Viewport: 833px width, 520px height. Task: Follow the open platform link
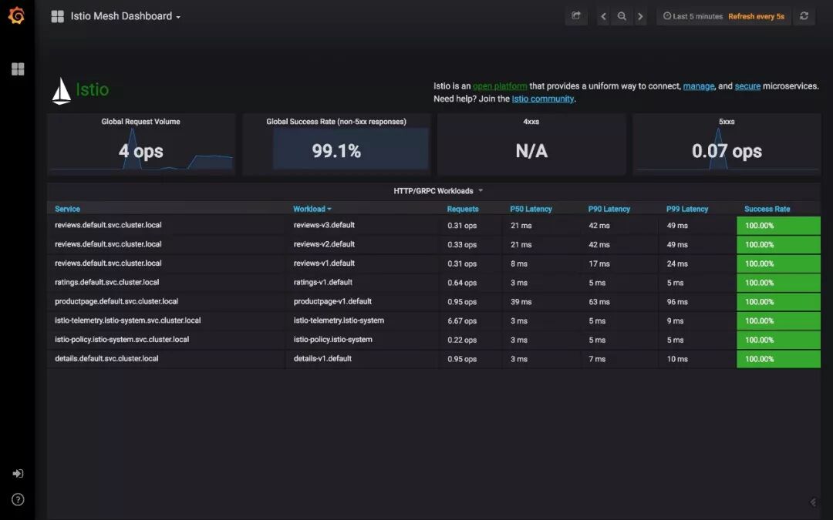click(x=500, y=86)
